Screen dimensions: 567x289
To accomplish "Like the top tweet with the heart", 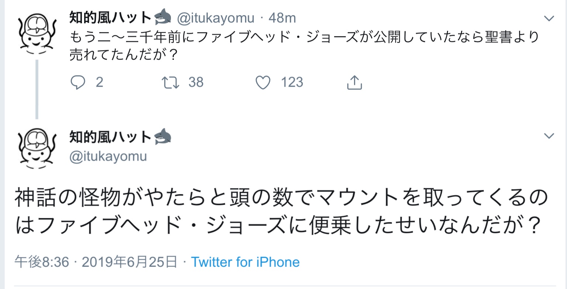I will pos(263,83).
